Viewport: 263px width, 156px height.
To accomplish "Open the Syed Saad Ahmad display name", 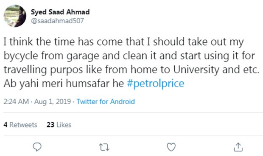I will pos(60,12).
